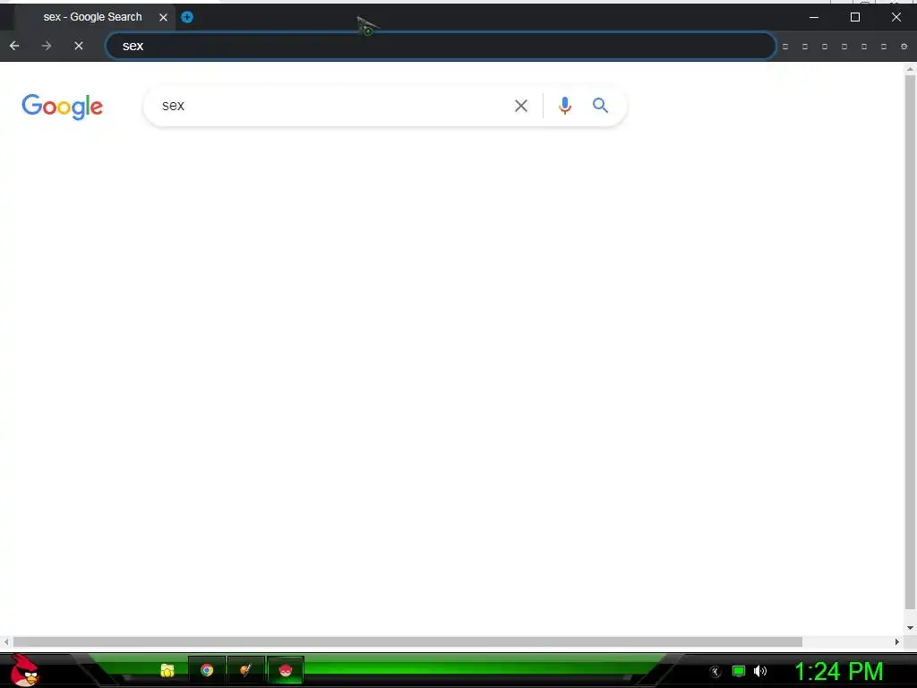
Task: Click the vertical scrollbar thumb
Action: (x=910, y=342)
